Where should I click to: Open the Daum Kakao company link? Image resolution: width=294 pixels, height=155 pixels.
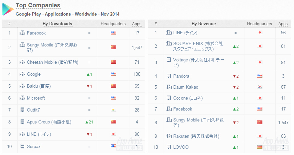[x=186, y=87]
